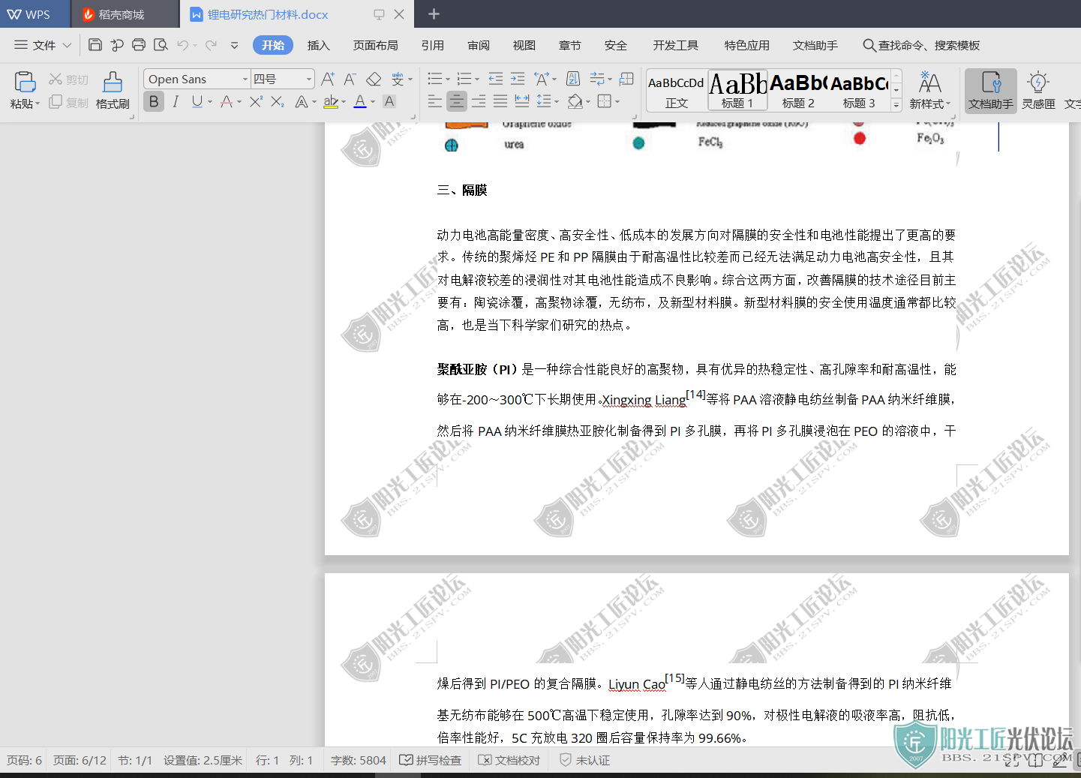Click the Redo arrow icon
The height and width of the screenshot is (778, 1081).
tap(211, 45)
